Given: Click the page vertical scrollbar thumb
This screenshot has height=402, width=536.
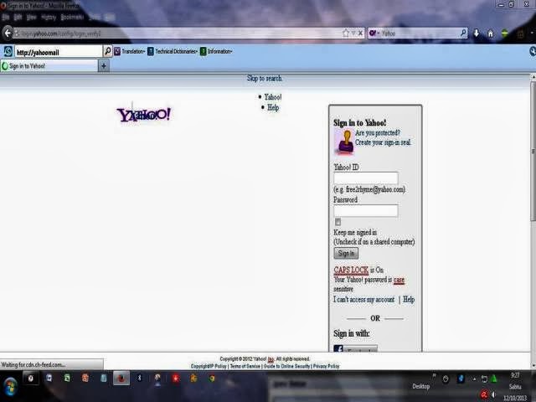Looking at the screenshot, I should click(533, 151).
